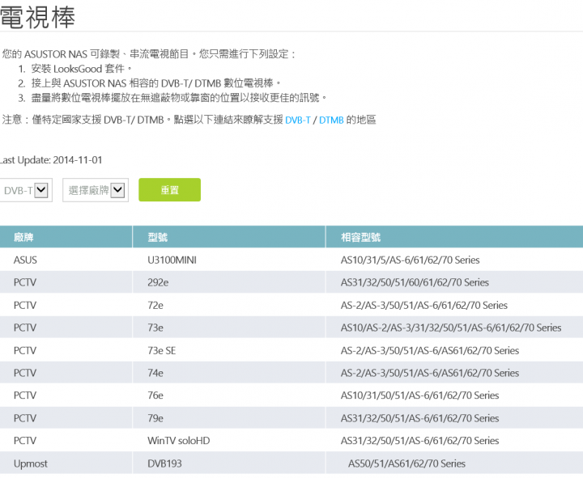Viewport: 583px width, 478px height.
Task: Click the WinTV soloHD model cell
Action: 229,441
